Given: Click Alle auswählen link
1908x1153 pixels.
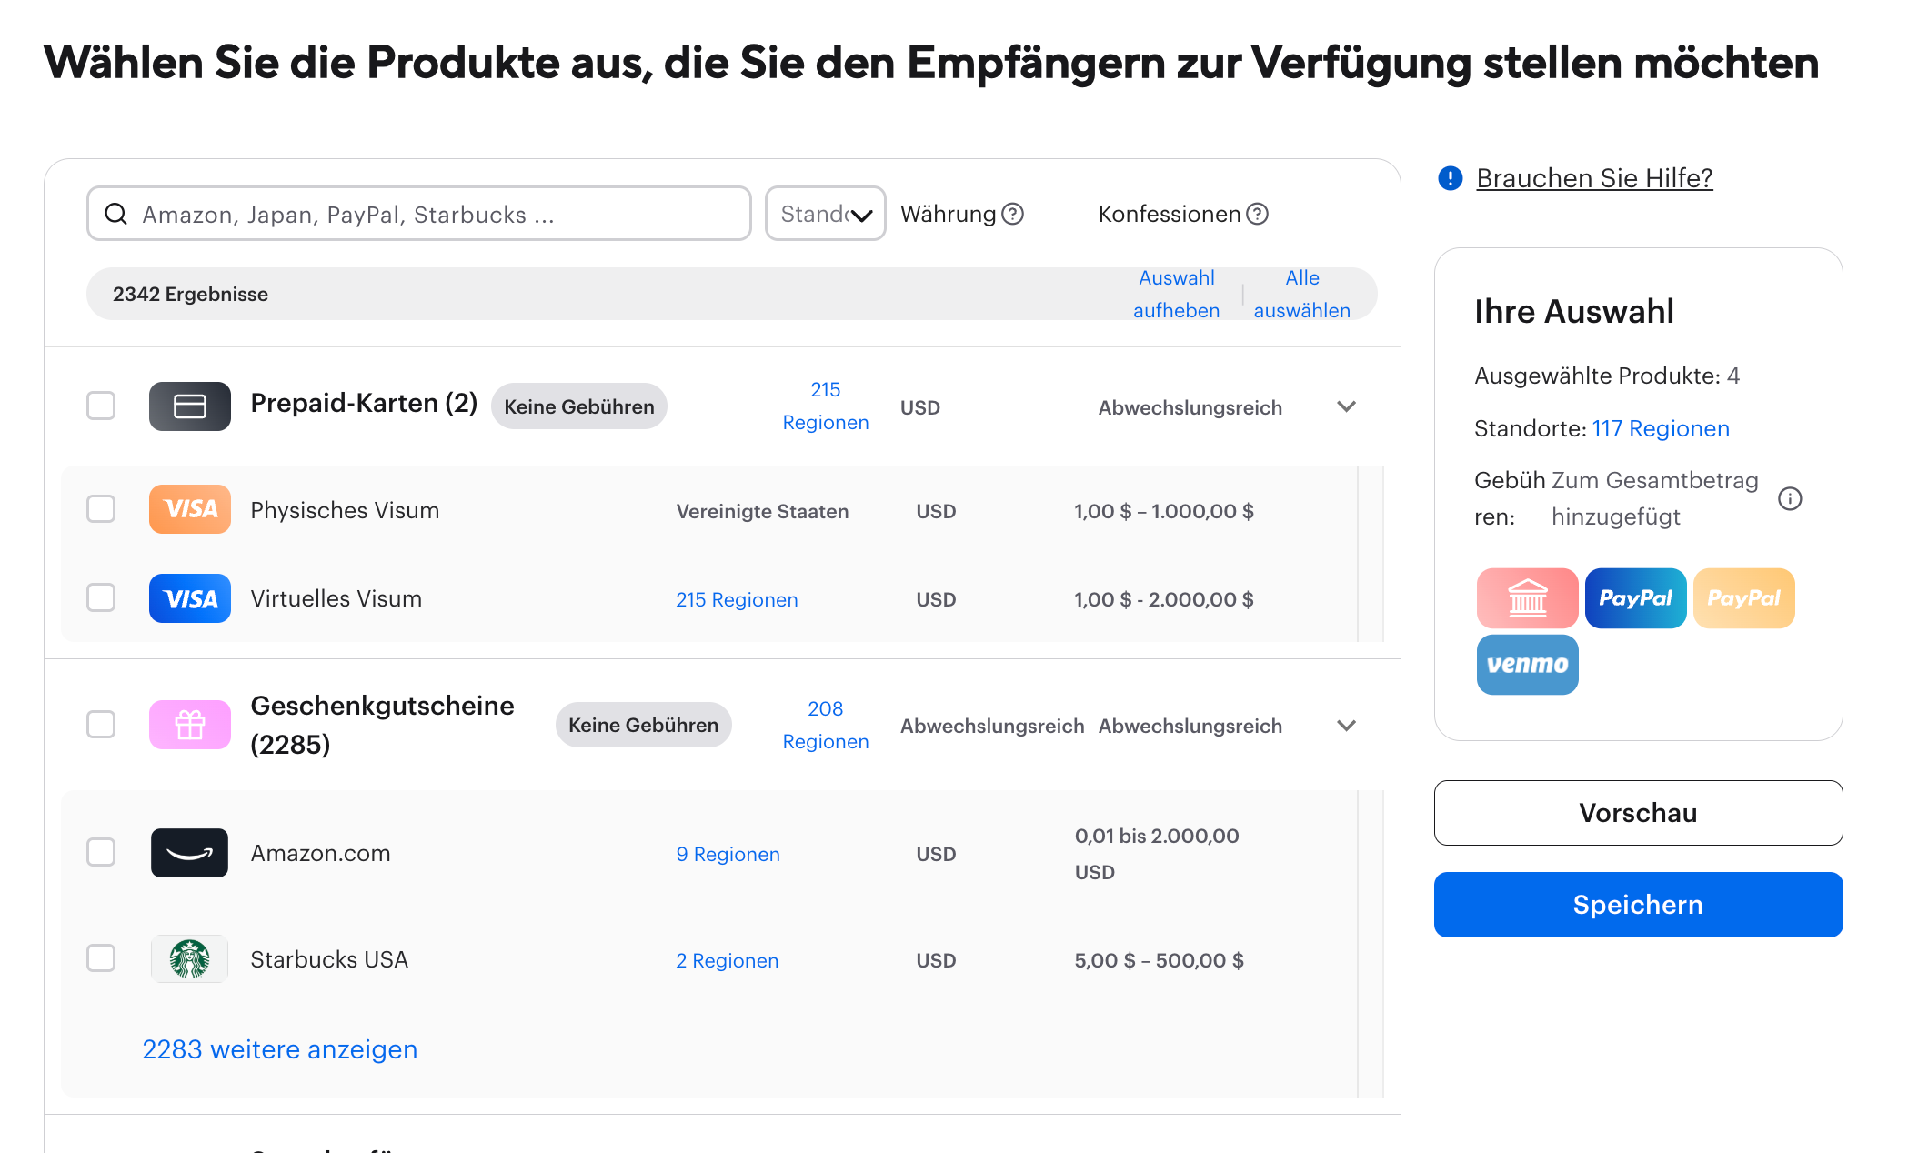Looking at the screenshot, I should pyautogui.click(x=1301, y=294).
